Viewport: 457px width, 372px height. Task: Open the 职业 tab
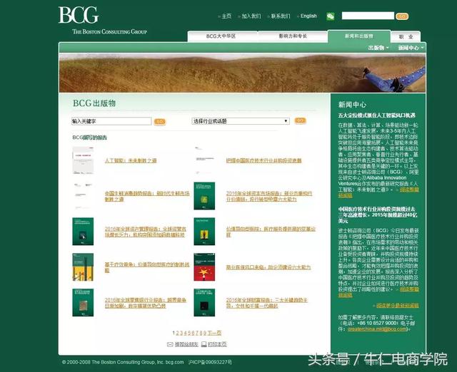(x=406, y=36)
